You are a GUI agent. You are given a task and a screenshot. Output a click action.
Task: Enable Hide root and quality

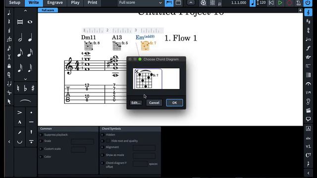pos(103,141)
